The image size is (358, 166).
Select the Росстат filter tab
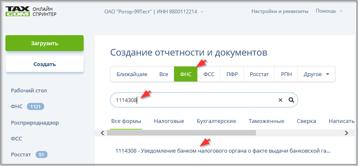coord(259,74)
